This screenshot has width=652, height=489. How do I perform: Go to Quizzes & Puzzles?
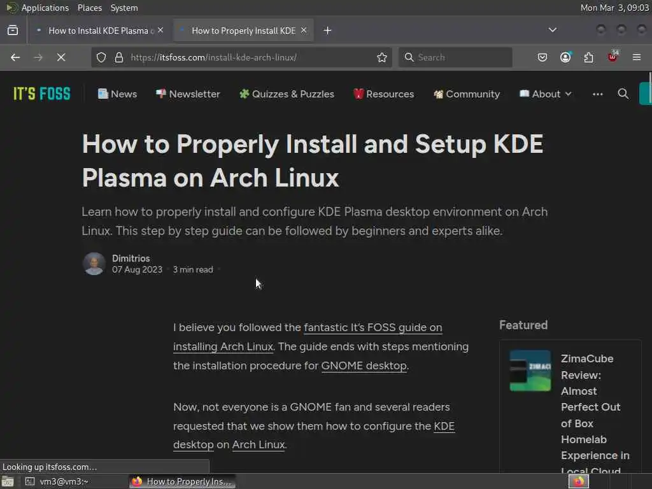[x=287, y=94]
